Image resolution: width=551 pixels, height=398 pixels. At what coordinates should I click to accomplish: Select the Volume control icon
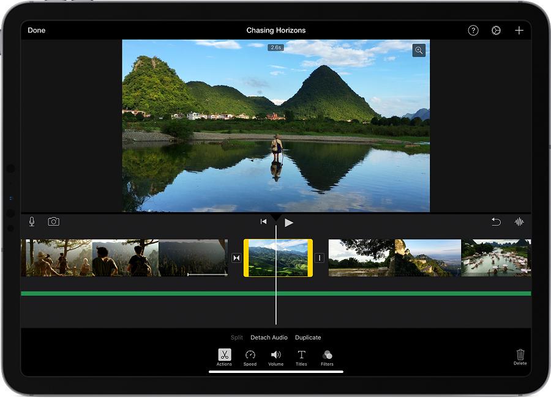[275, 355]
